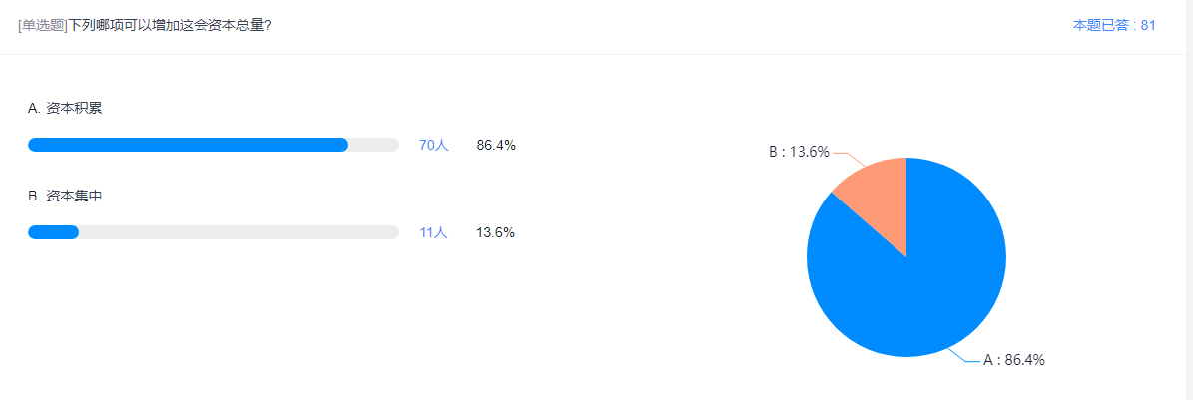Screen dimensions: 1193x400
Task: Click the [单选题] question type tag
Action: (42, 25)
